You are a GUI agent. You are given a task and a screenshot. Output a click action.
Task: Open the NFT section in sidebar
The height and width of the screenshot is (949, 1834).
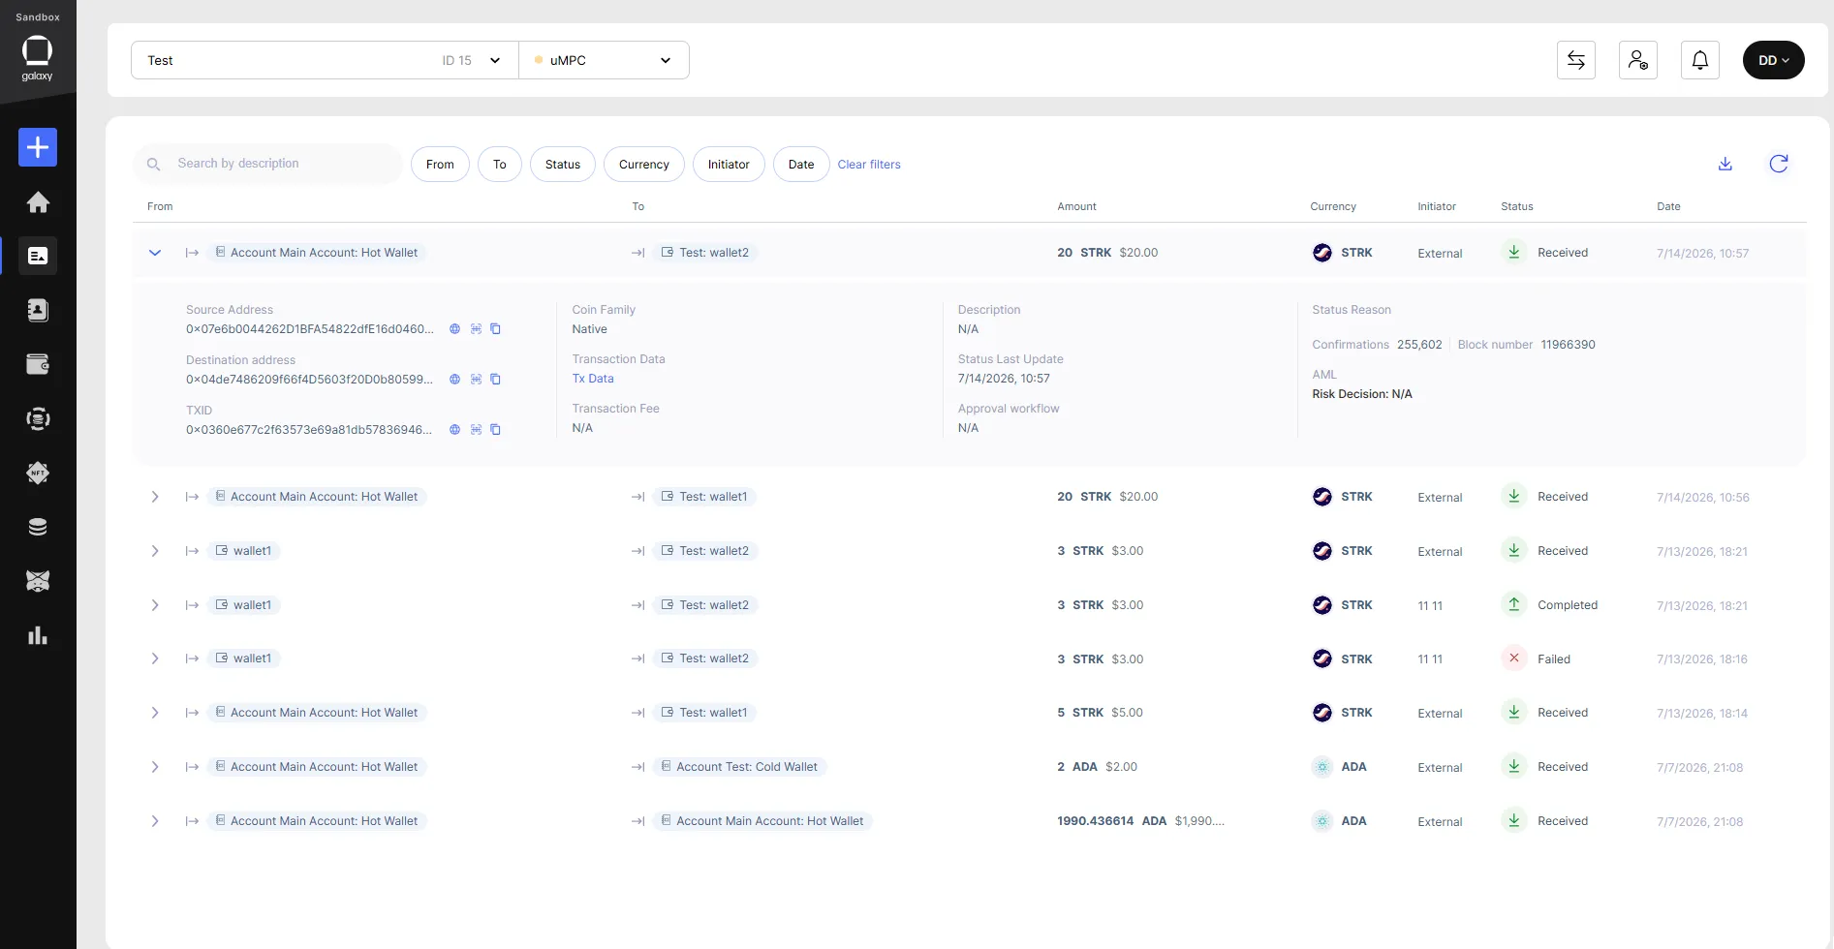38,473
